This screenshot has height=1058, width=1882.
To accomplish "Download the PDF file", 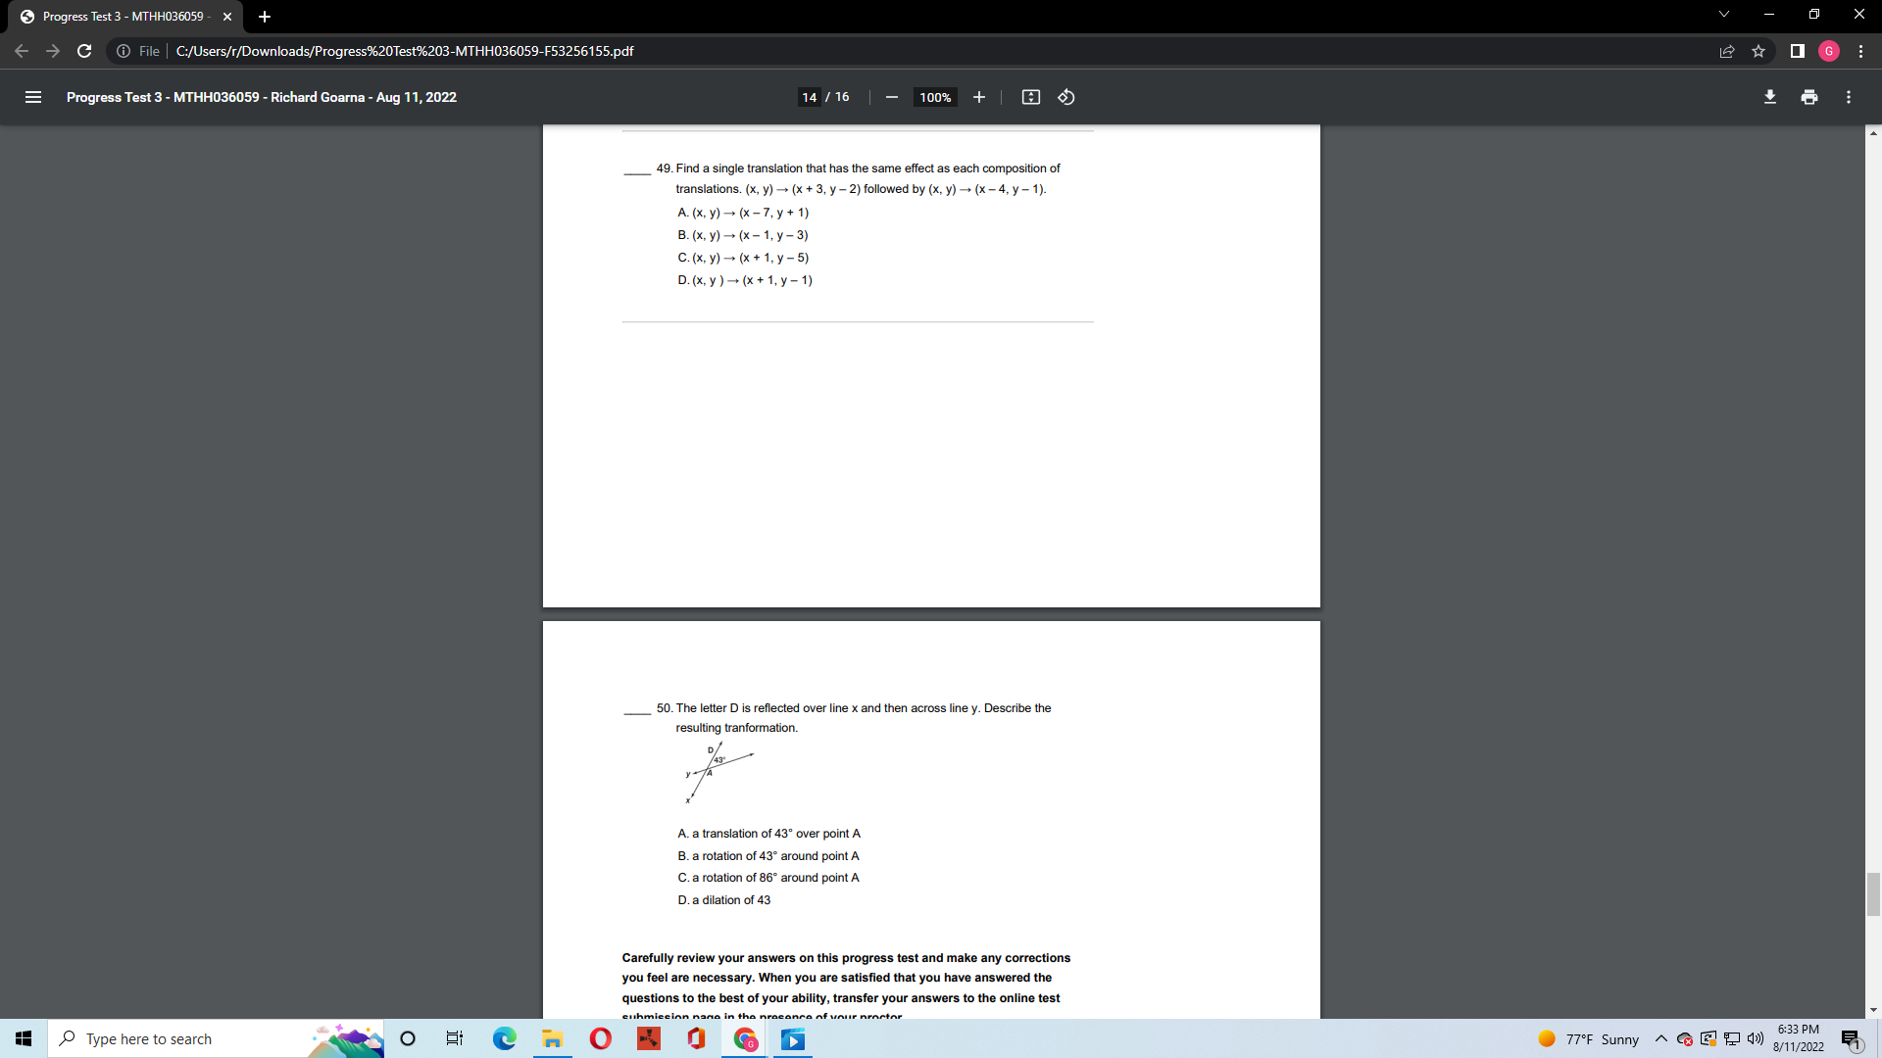I will (1769, 97).
